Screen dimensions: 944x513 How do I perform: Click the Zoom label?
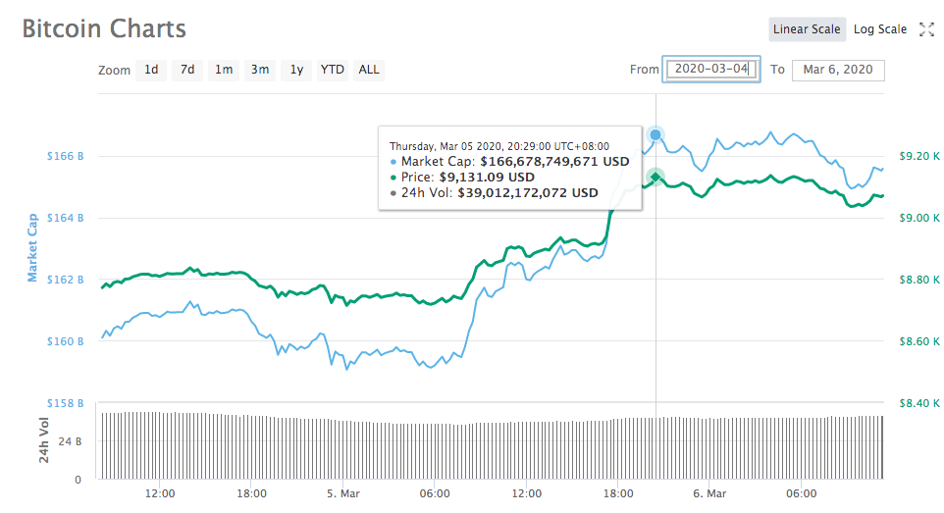[115, 71]
